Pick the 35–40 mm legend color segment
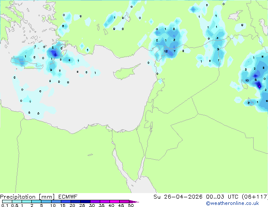The height and width of the screenshot is (207, 268). point(104,202)
